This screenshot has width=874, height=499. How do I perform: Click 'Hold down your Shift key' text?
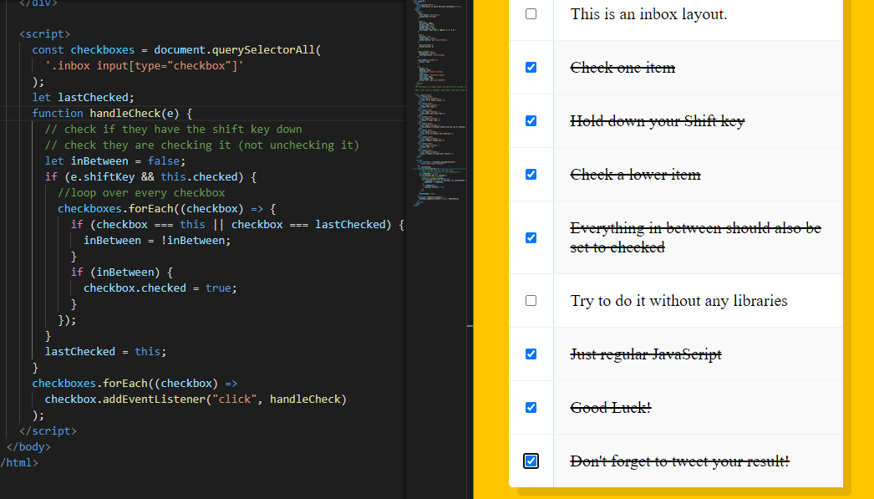pyautogui.click(x=658, y=121)
